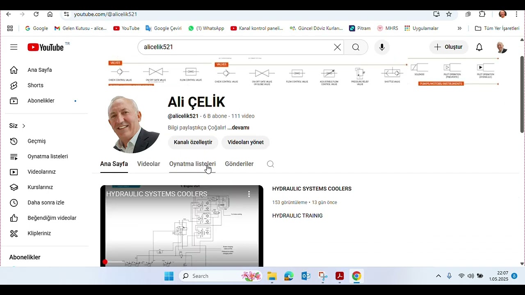
Task: Open the Güncel Döviz Kurları bookmark
Action: pyautogui.click(x=316, y=28)
